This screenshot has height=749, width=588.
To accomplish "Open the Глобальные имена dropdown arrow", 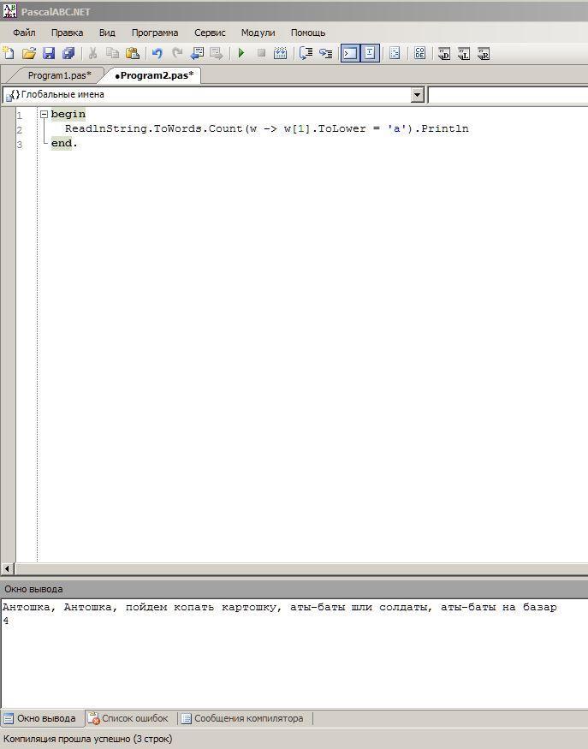I will [418, 94].
